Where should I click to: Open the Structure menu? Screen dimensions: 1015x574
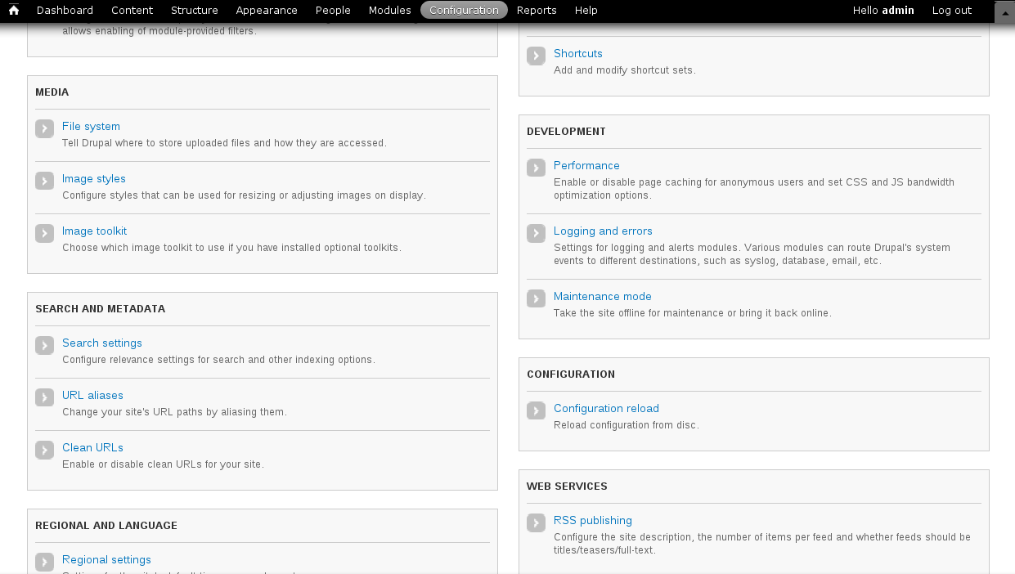tap(195, 11)
